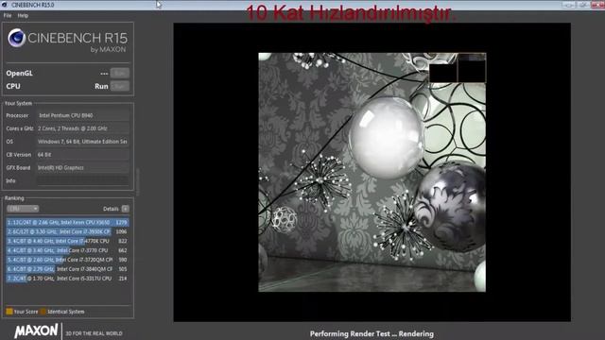This screenshot has width=605, height=340.
Task: Click the GFX Board field Intel HD Graphics
Action: click(82, 168)
